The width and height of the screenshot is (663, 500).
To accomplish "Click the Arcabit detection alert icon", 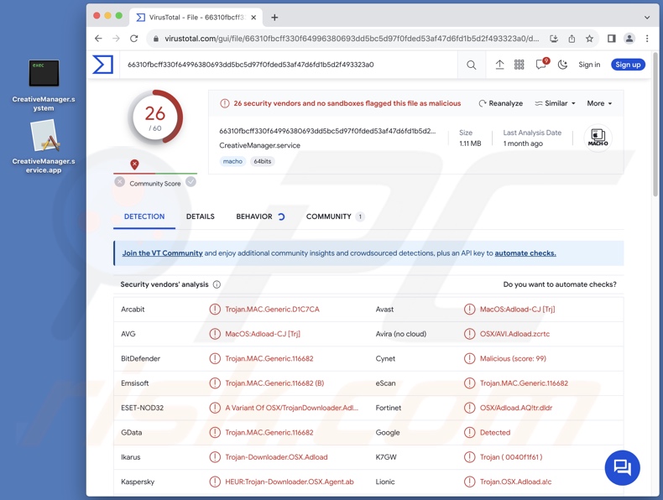I will pyautogui.click(x=215, y=310).
